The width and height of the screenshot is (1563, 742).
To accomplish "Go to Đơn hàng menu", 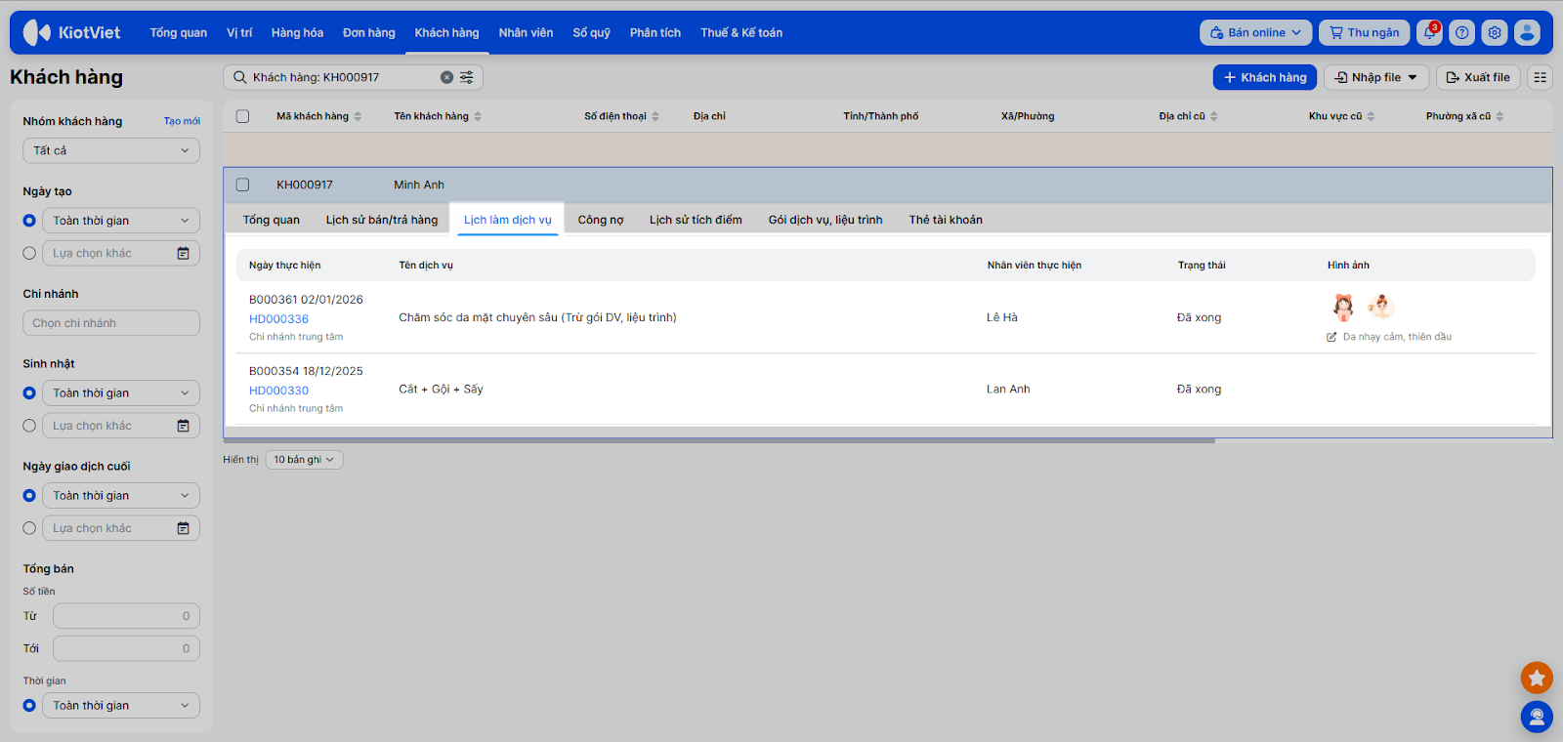I will [x=369, y=32].
